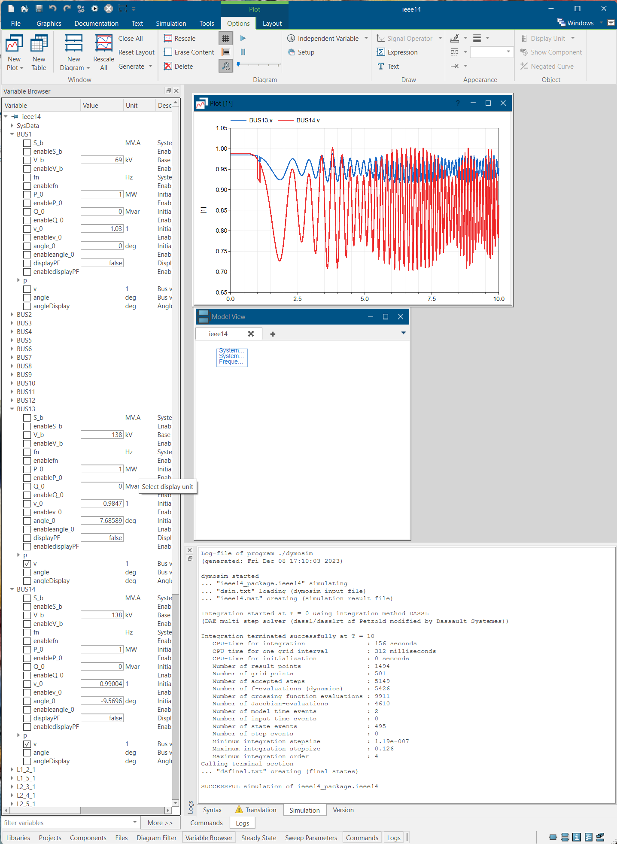Click the Info icon in status bar
This screenshot has height=844, width=617.
click(577, 837)
